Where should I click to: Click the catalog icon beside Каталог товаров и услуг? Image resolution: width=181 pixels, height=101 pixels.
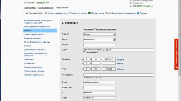(x=46, y=13)
